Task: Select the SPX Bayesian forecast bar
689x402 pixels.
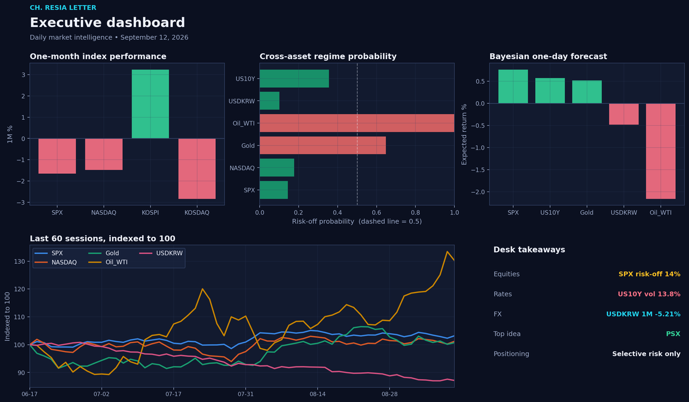Action: click(x=513, y=87)
